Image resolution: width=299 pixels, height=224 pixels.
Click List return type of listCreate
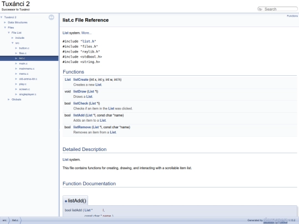[68, 80]
